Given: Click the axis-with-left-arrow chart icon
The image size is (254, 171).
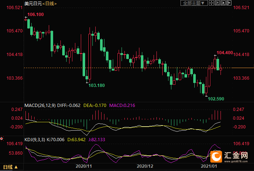Looking at the screenshot, I should [x=217, y=3].
